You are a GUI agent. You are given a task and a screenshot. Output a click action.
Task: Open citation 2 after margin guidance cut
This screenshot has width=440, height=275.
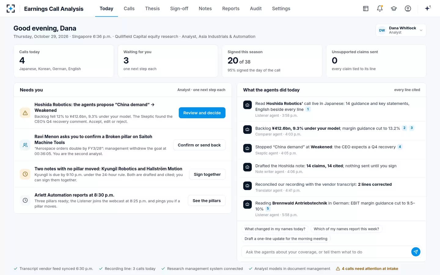pos(404,128)
